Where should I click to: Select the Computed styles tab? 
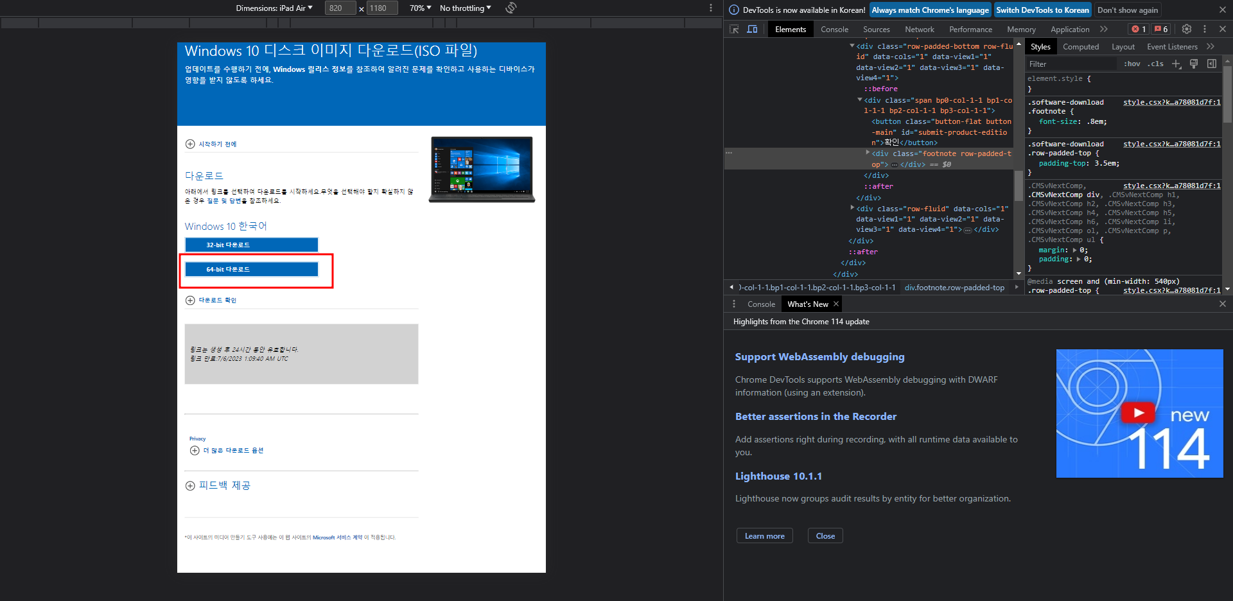point(1081,47)
